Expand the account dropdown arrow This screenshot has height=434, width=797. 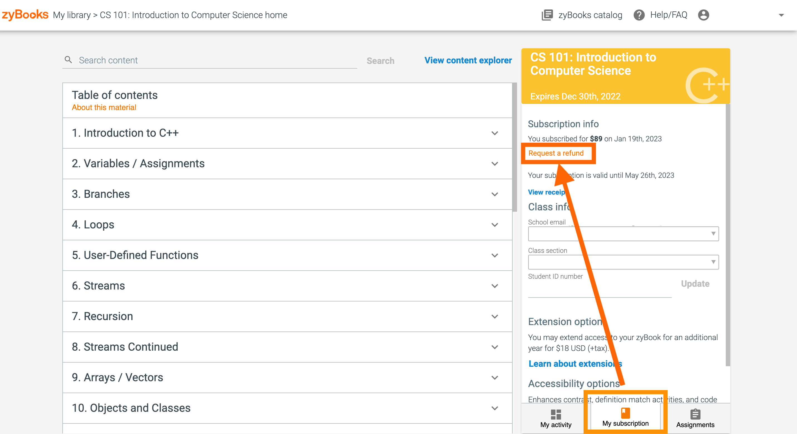point(781,15)
